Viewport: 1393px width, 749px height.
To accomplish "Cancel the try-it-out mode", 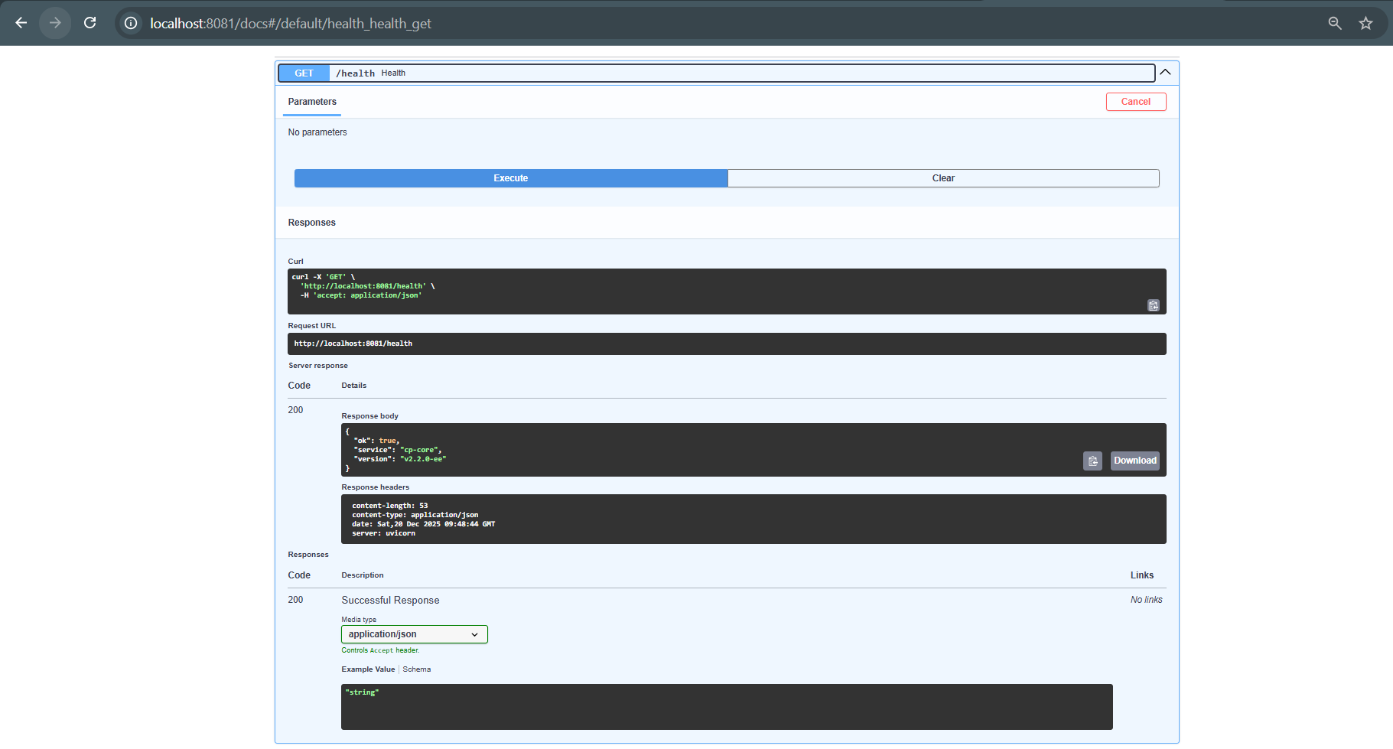I will coord(1136,102).
